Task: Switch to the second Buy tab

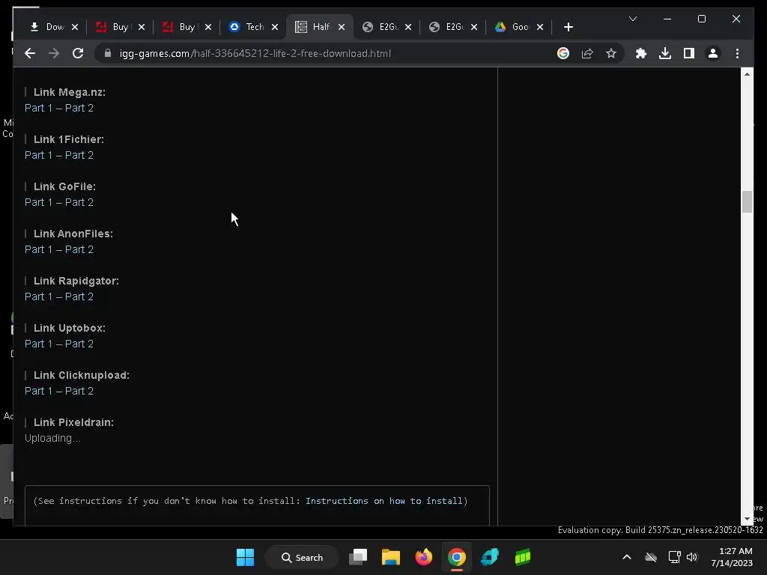Action: pos(187,27)
